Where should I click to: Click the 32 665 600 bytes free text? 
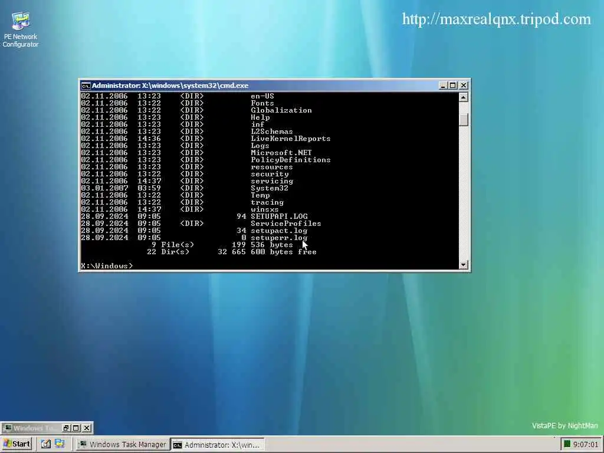pyautogui.click(x=267, y=251)
